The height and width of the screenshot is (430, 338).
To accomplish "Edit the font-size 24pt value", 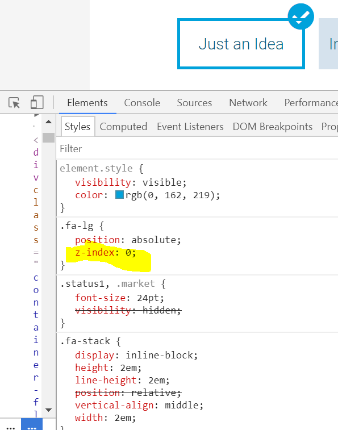I will [x=148, y=298].
